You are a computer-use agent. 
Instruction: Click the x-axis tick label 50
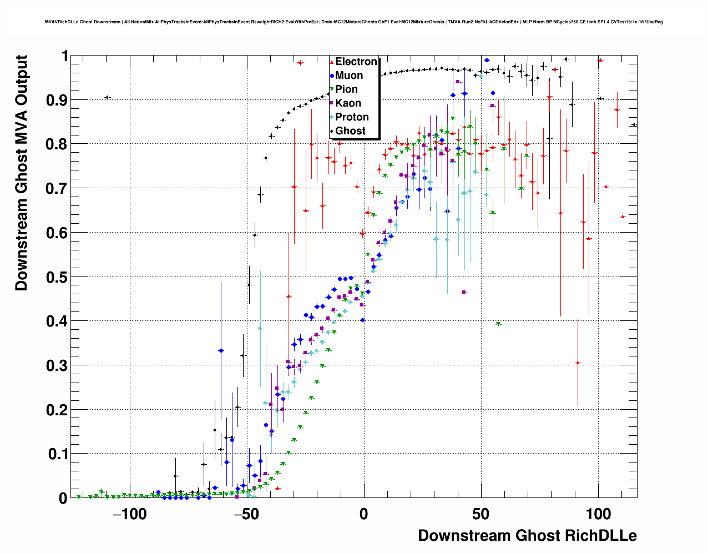[x=481, y=514]
